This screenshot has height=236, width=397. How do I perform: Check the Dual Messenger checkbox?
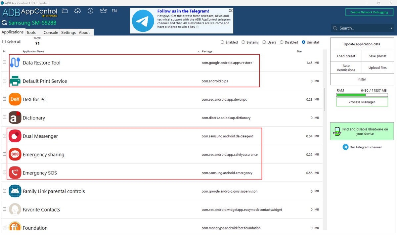4,136
